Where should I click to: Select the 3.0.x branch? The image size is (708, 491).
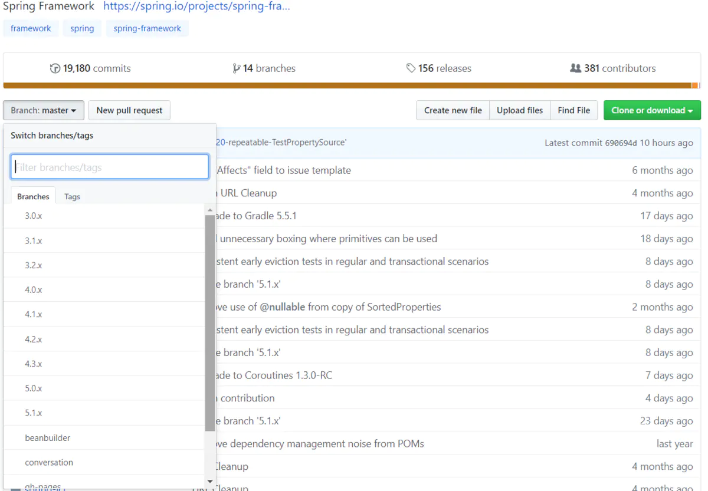[104, 216]
